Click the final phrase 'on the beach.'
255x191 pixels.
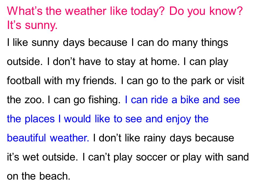pos(39,176)
